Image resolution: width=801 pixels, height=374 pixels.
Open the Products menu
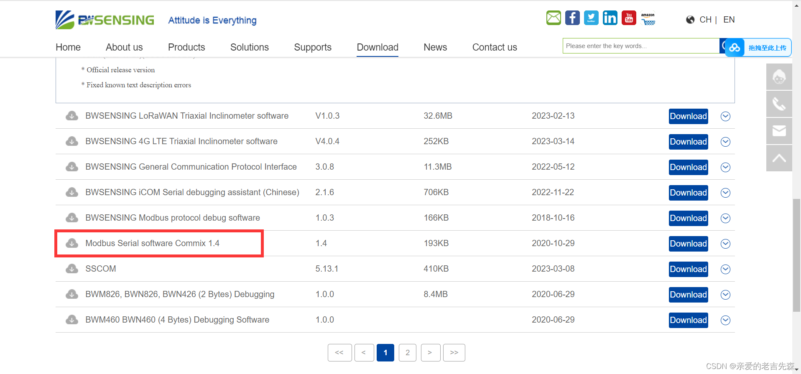pyautogui.click(x=186, y=47)
